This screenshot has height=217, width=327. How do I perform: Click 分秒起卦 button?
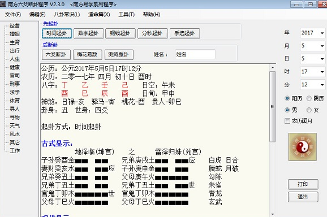tap(152, 33)
